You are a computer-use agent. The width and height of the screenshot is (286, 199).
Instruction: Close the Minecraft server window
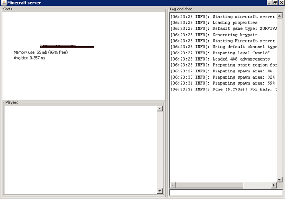tap(281, 3)
